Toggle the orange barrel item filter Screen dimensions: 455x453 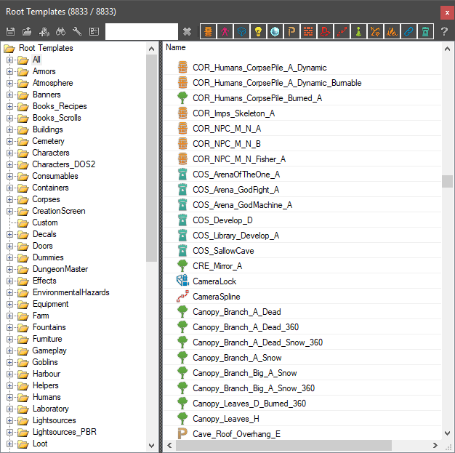[x=208, y=31]
